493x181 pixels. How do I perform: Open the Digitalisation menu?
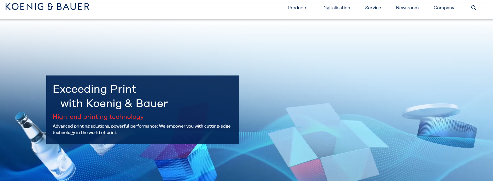(336, 8)
